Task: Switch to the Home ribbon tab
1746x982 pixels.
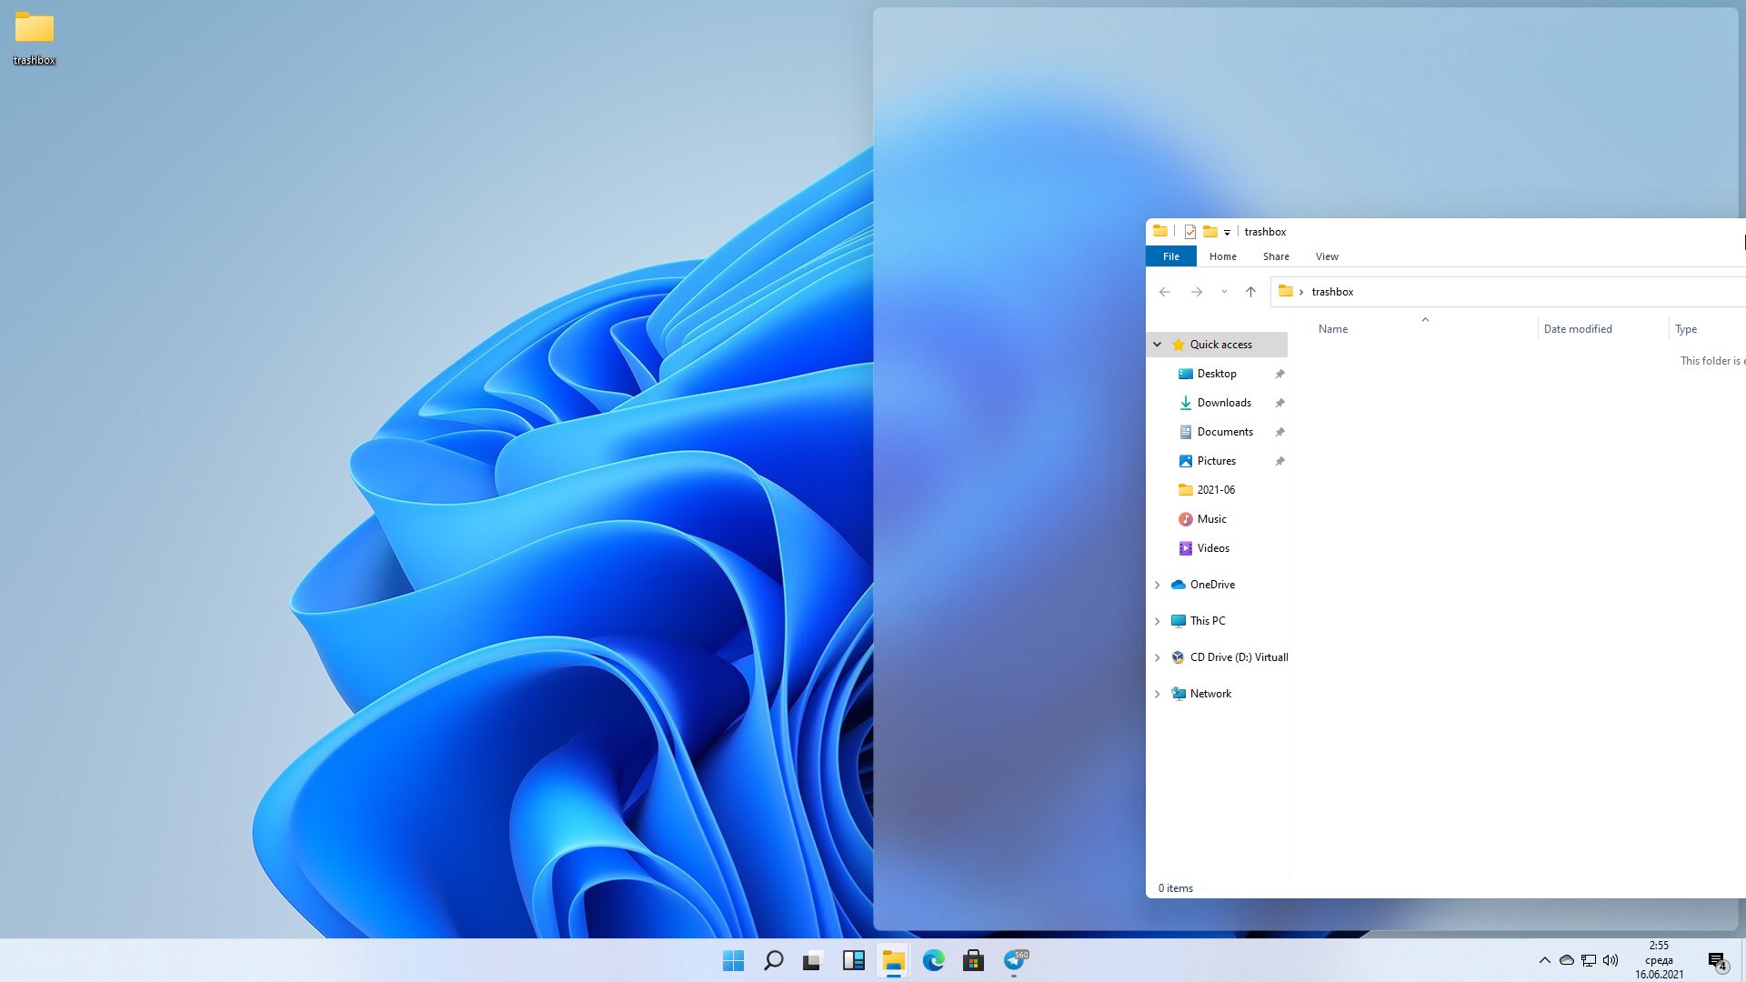Action: pos(1222,256)
